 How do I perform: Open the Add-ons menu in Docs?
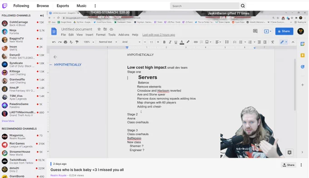tap(124, 35)
